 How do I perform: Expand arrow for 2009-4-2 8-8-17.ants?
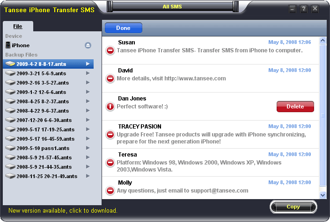coord(88,64)
